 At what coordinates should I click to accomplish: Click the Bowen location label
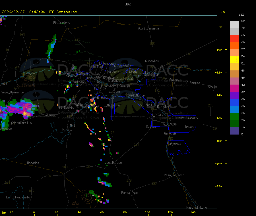coord(189,127)
